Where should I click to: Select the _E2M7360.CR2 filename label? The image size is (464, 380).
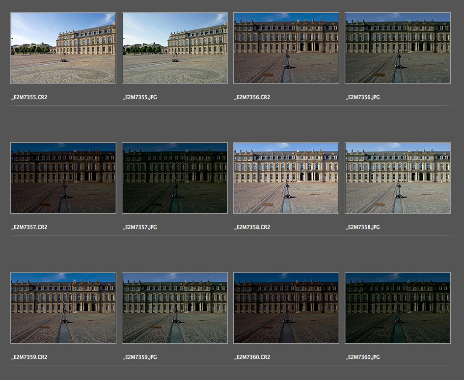click(x=252, y=357)
